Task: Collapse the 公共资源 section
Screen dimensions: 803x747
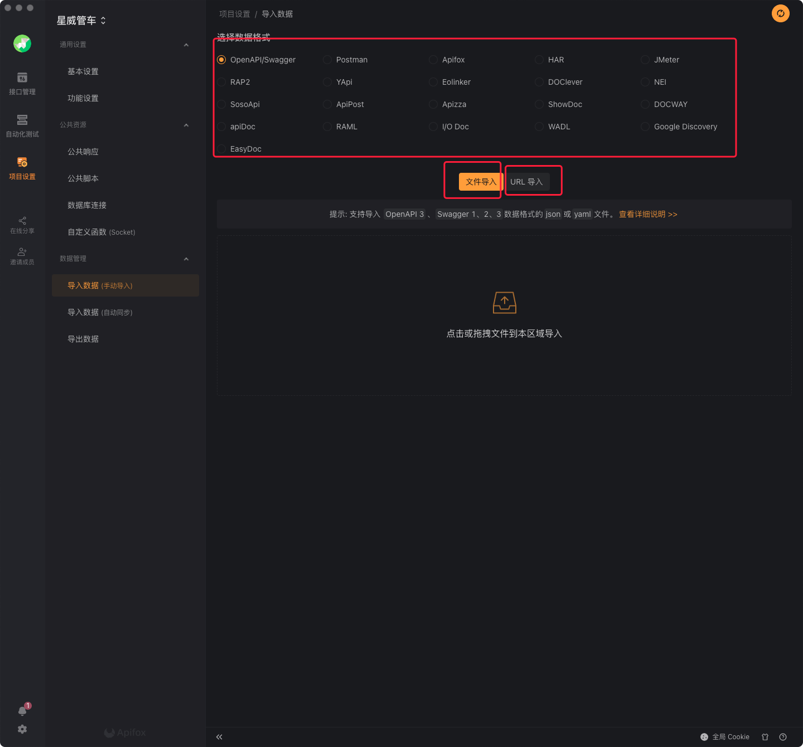Action: (186, 125)
